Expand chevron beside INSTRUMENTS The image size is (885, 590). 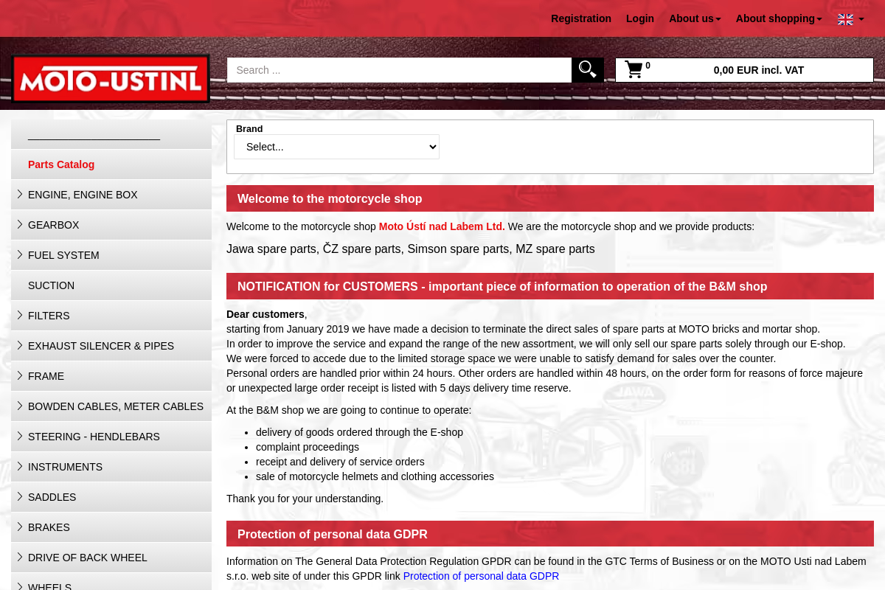coord(20,466)
